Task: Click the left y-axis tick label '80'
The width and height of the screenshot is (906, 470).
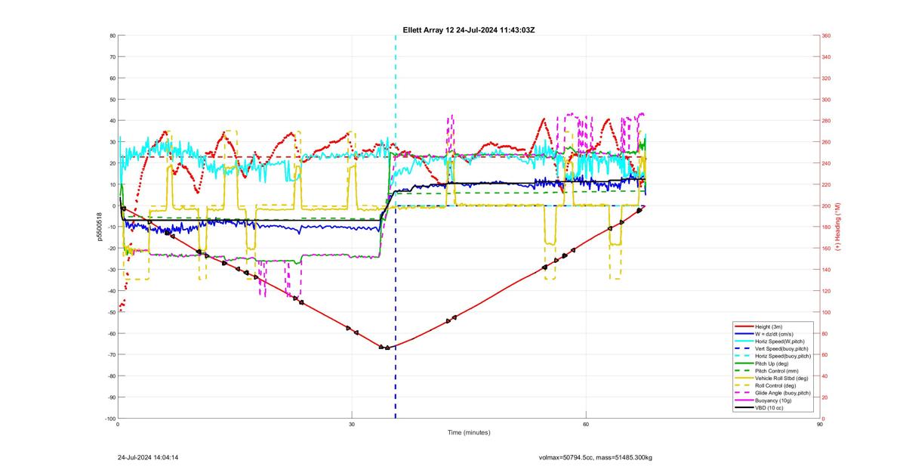Action: tap(112, 36)
